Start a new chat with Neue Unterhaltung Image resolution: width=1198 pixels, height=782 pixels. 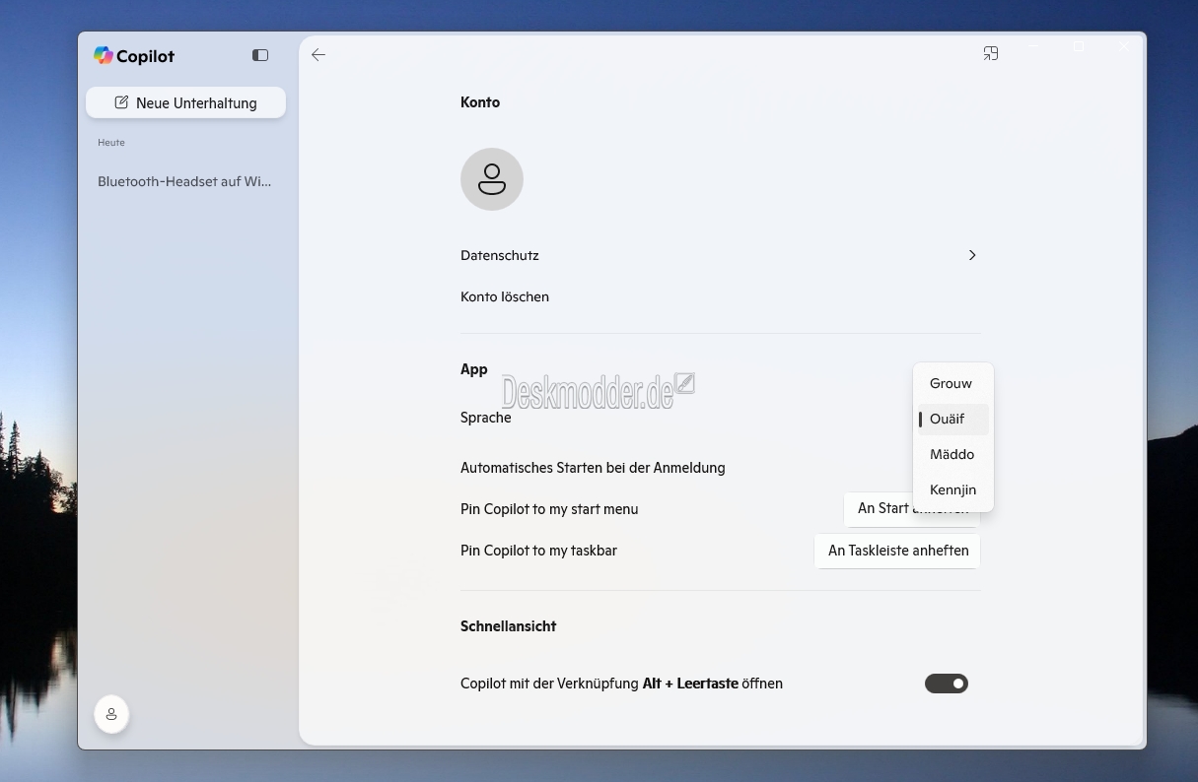186,102
